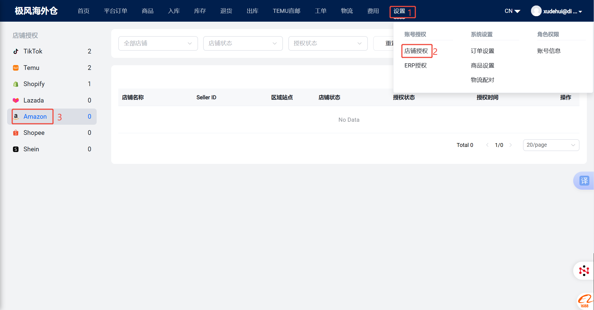Click the Shopify bag icon in sidebar
This screenshot has height=310, width=594.
point(16,84)
